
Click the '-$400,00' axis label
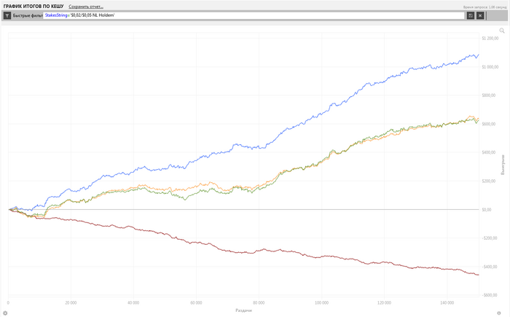point(490,267)
